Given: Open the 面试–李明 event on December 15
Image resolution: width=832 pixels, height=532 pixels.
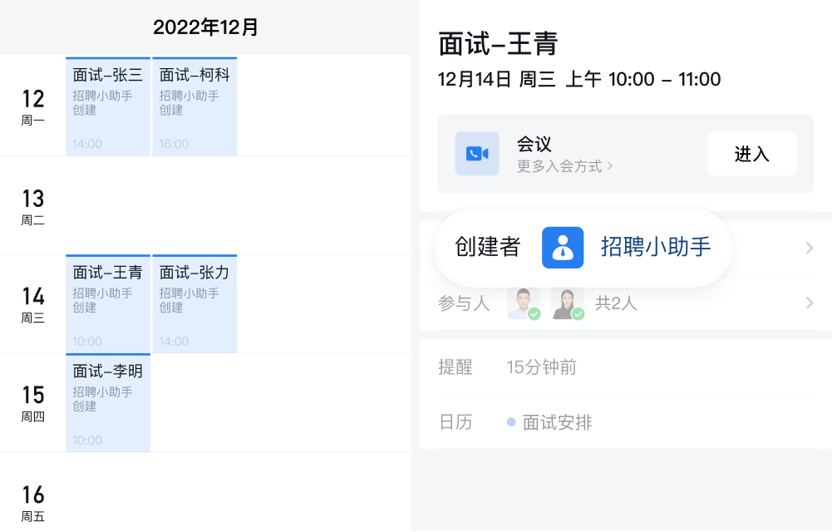Looking at the screenshot, I should click(107, 402).
